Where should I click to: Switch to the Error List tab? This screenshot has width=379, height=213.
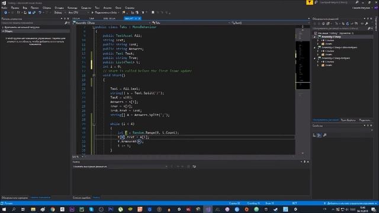pyautogui.click(x=82, y=198)
